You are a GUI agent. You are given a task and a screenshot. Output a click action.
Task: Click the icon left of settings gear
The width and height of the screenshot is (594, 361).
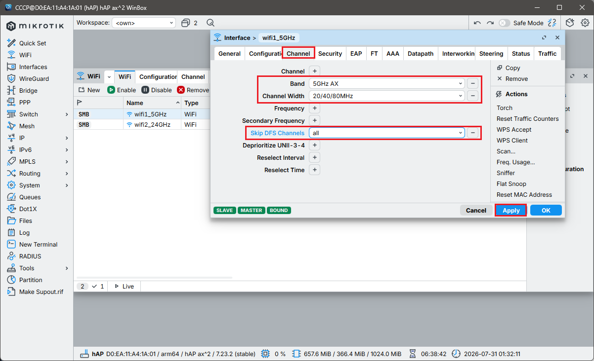(x=570, y=23)
